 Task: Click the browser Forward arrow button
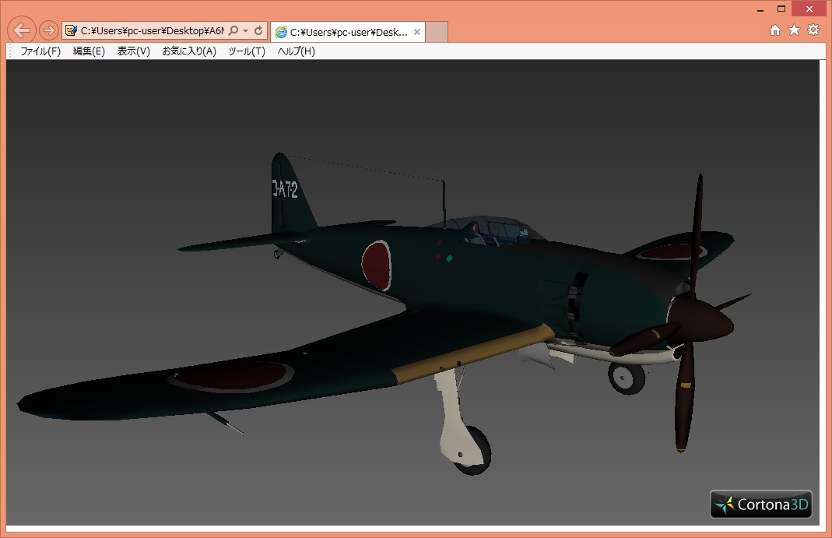[x=48, y=30]
